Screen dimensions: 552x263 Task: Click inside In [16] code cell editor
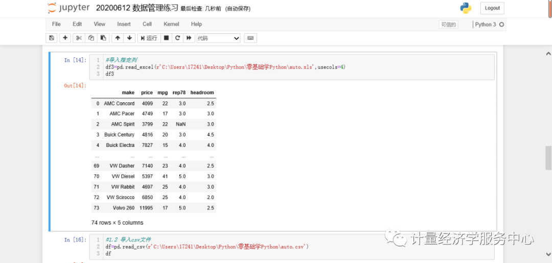[292, 247]
